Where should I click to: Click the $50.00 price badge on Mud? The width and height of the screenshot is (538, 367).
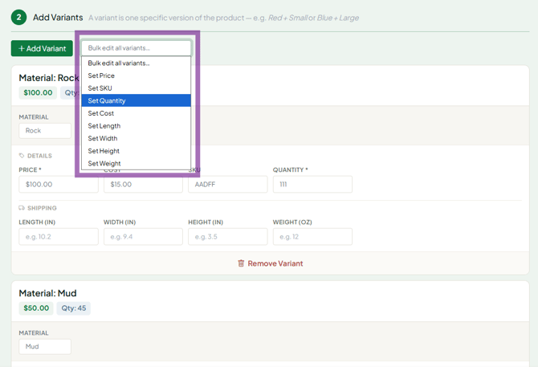(x=36, y=308)
